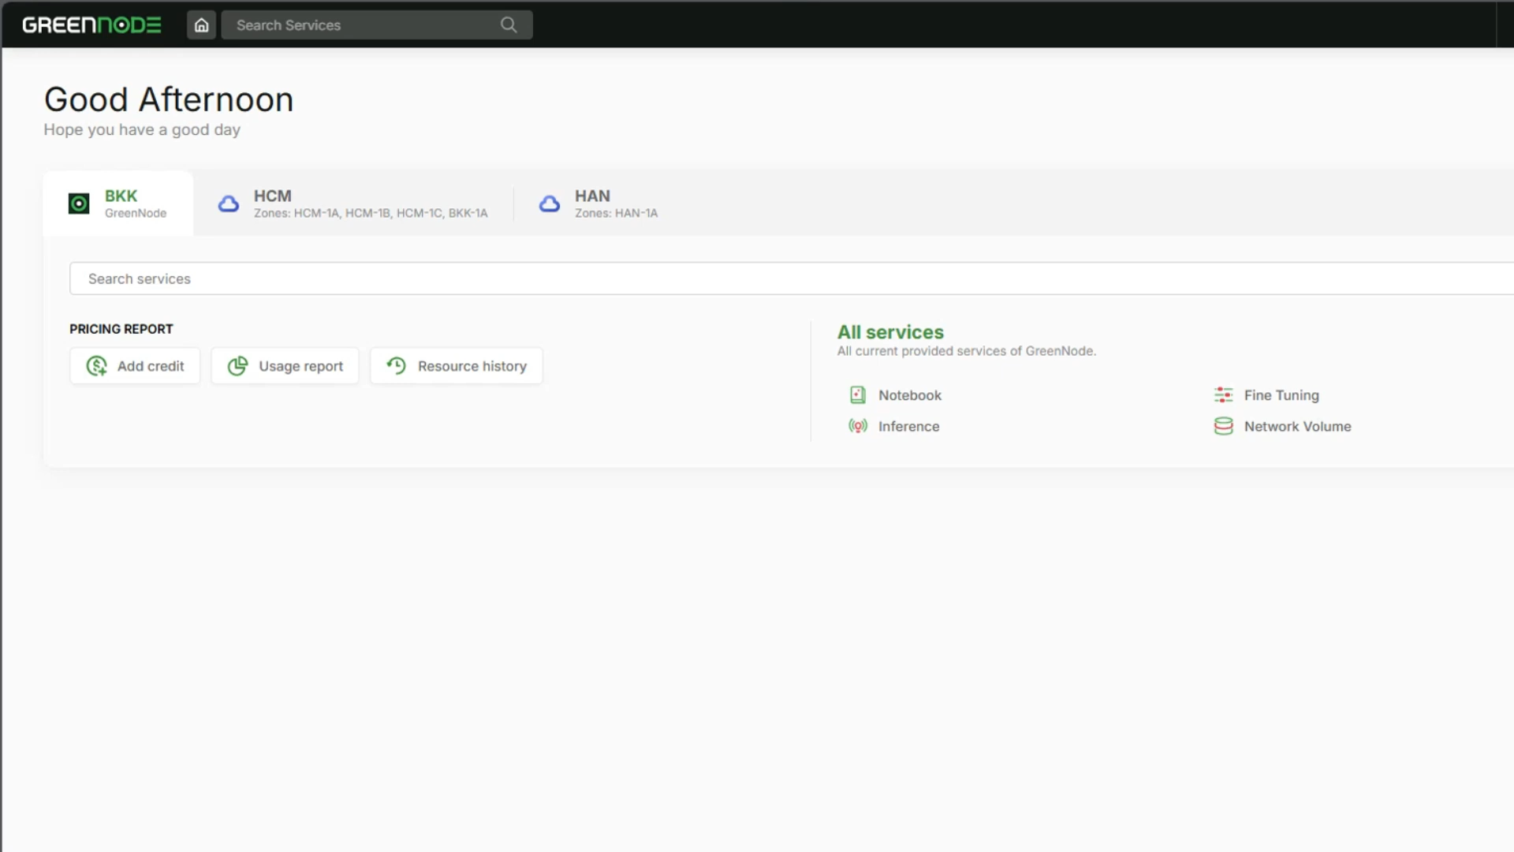Click the Inference broadcast icon
This screenshot has height=852, width=1514.
(858, 426)
